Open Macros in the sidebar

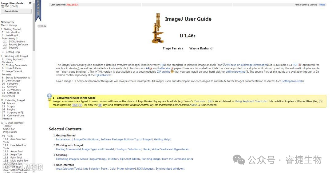coord(11,103)
